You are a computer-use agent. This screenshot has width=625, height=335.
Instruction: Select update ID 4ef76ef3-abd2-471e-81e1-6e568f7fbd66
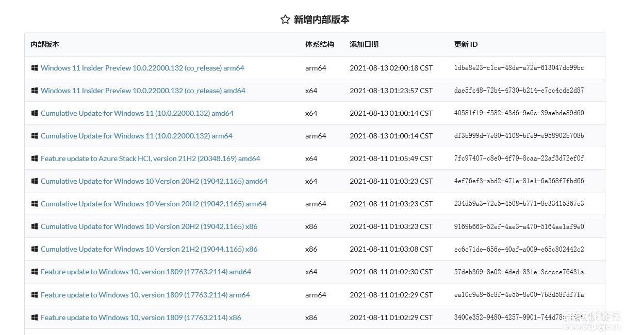(519, 181)
